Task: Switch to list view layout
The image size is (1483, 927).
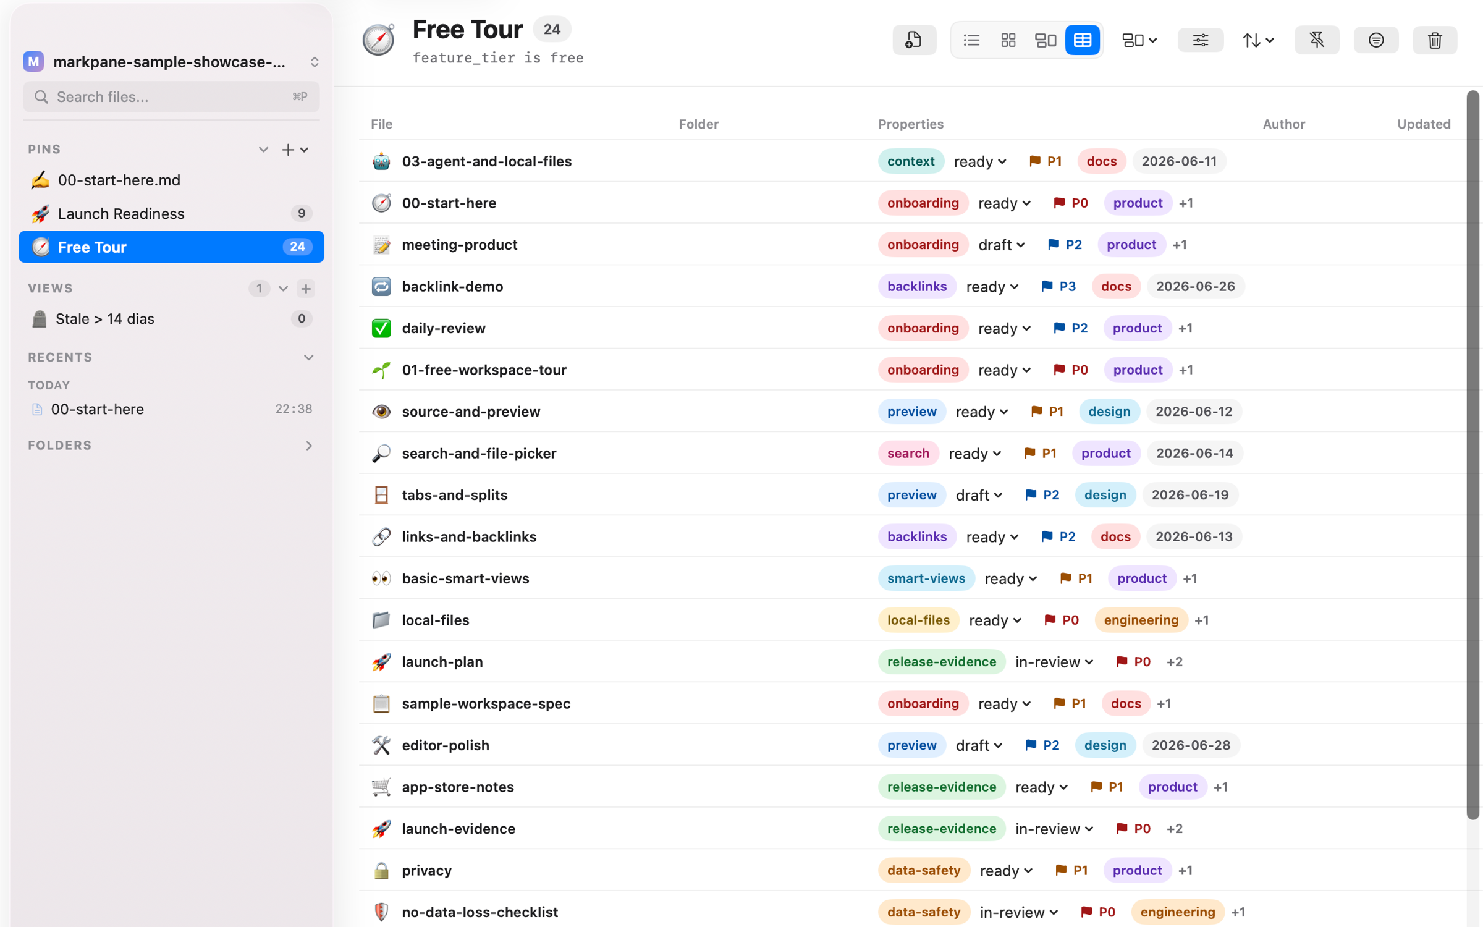Action: 971,40
